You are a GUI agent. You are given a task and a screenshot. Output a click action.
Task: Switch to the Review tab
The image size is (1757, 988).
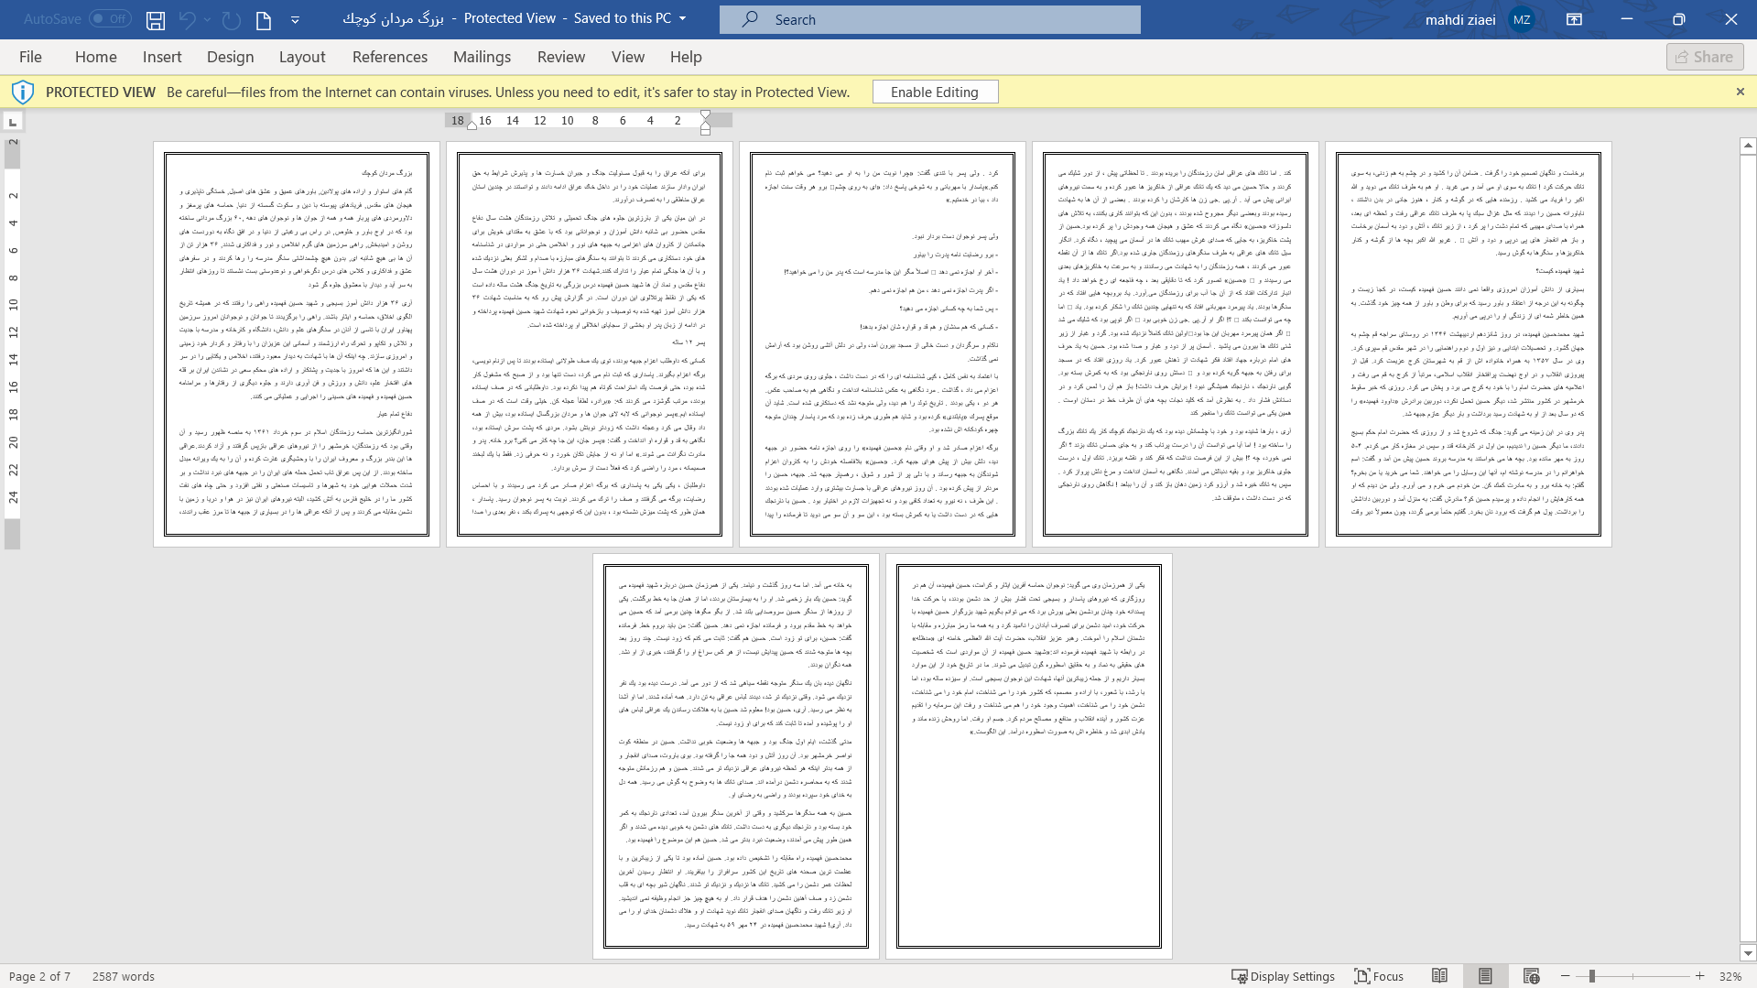(x=561, y=57)
